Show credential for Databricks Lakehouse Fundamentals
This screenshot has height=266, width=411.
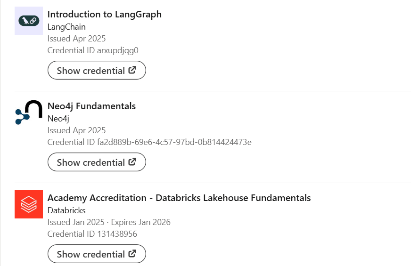click(x=97, y=254)
